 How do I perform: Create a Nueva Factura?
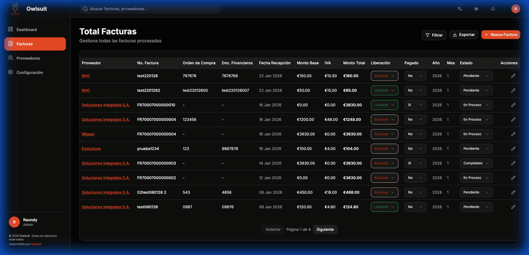point(500,34)
